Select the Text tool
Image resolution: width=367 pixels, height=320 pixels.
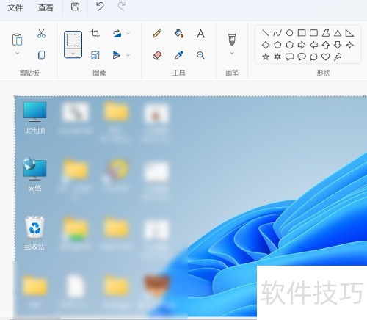coord(200,34)
